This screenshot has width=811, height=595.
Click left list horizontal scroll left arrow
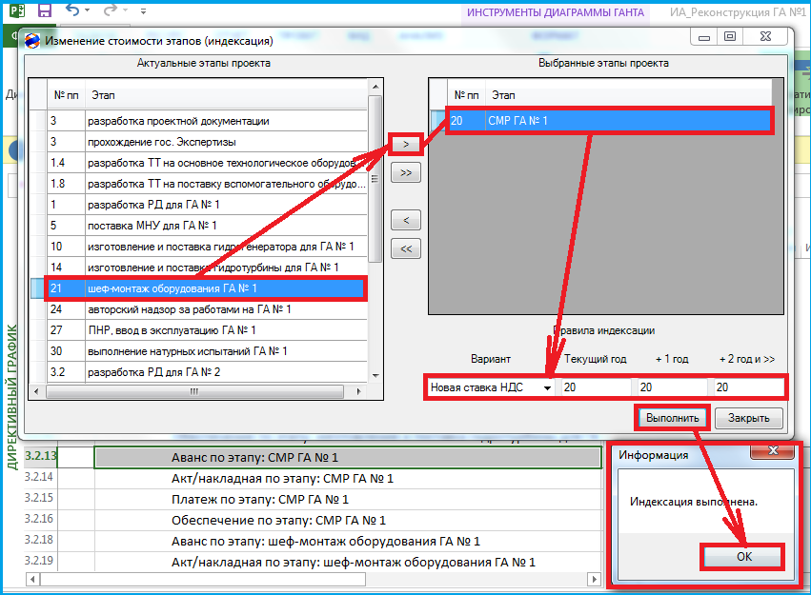point(36,391)
